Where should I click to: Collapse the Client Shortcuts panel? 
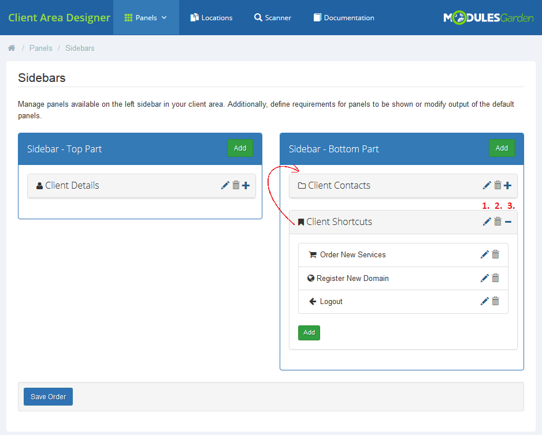(508, 222)
